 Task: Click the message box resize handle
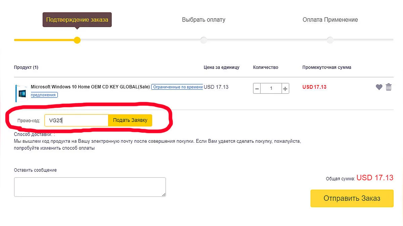point(164,195)
